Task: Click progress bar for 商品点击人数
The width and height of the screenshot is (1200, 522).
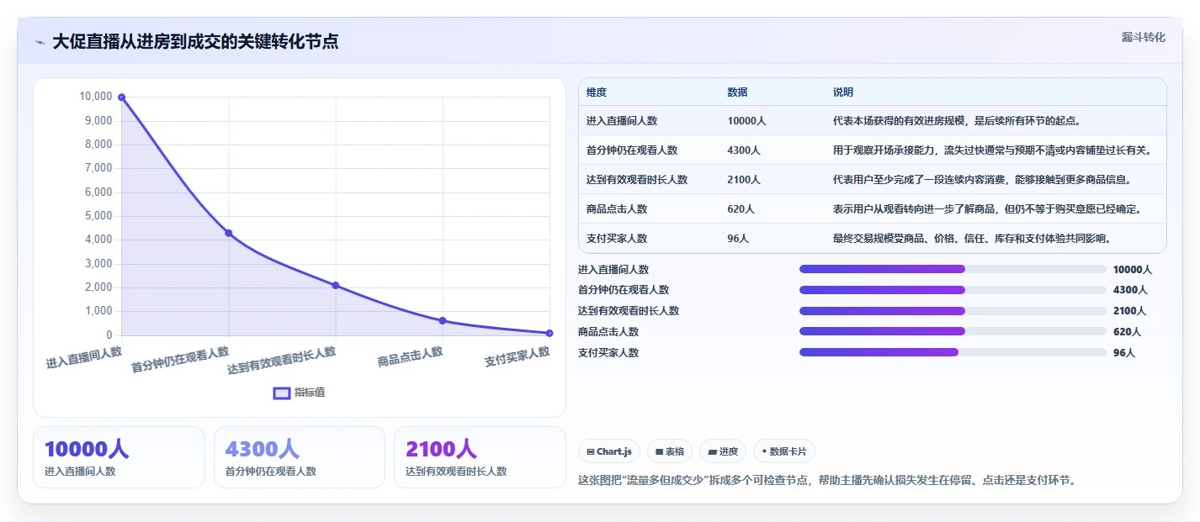Action: (x=953, y=331)
